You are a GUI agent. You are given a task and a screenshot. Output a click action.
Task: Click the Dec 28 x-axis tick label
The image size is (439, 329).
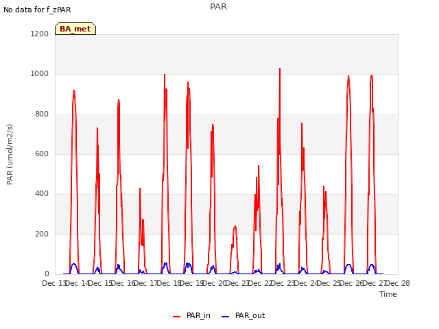point(398,283)
